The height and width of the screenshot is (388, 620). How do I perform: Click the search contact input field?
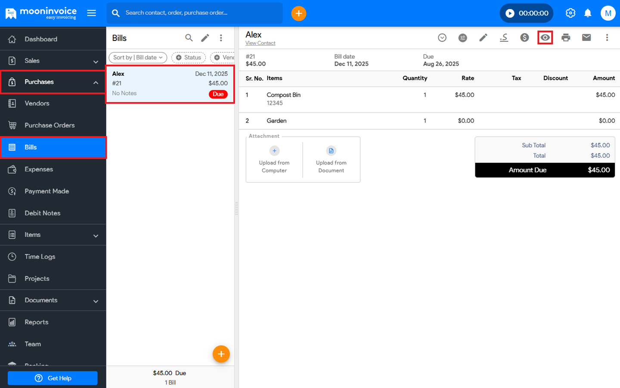pyautogui.click(x=200, y=13)
